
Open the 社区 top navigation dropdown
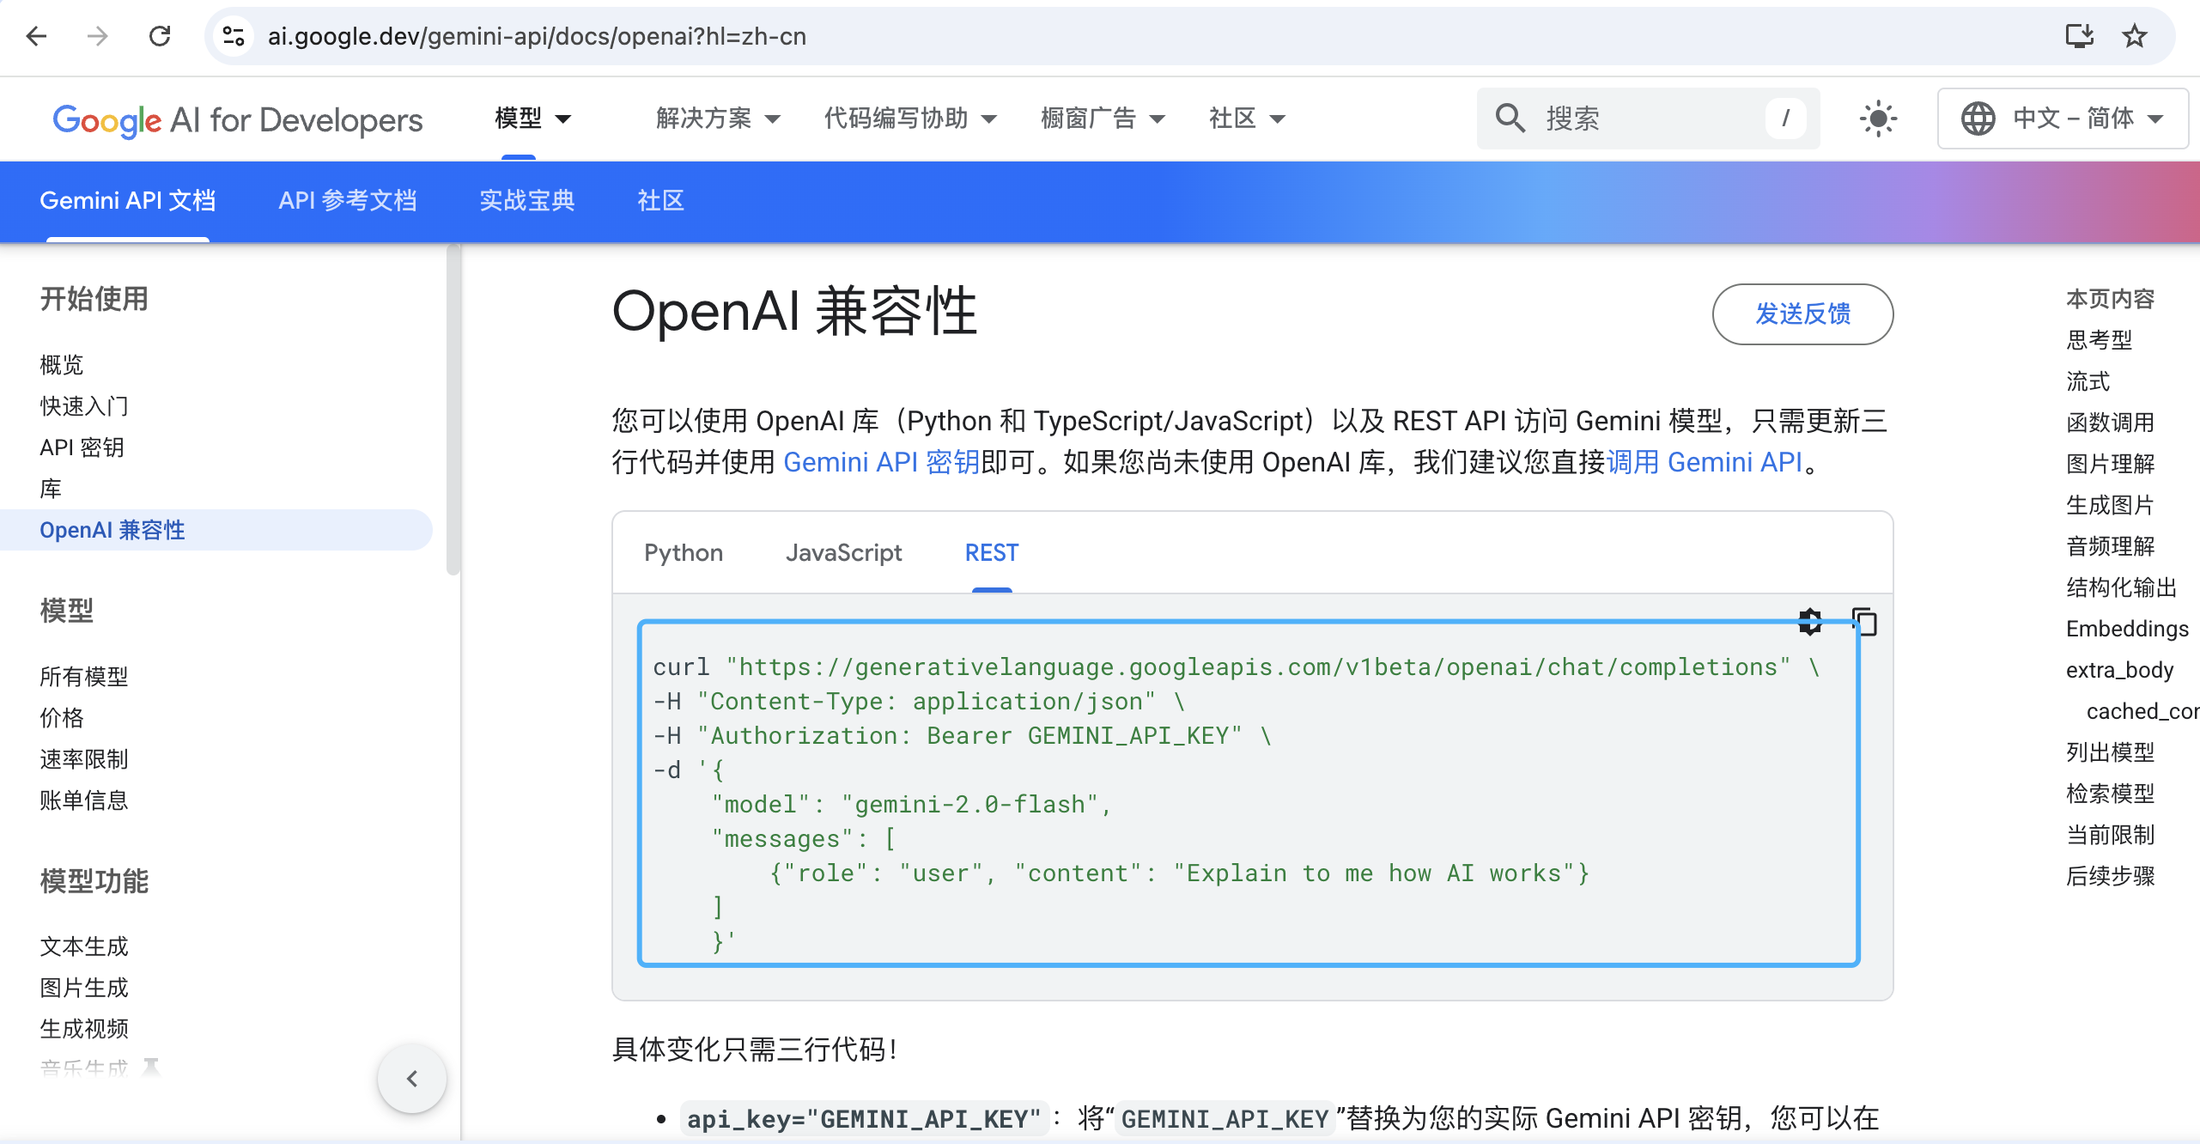pyautogui.click(x=1247, y=119)
